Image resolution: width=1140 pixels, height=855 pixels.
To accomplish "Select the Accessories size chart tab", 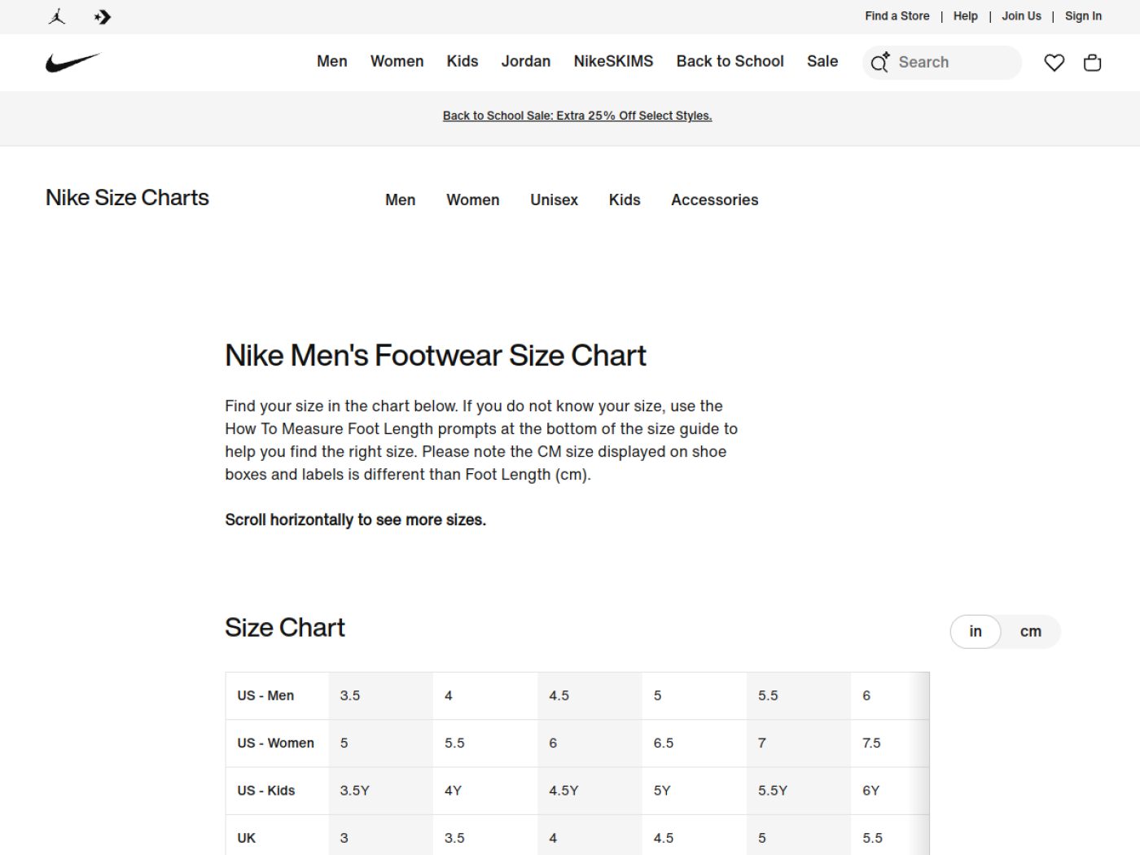I will point(715,200).
